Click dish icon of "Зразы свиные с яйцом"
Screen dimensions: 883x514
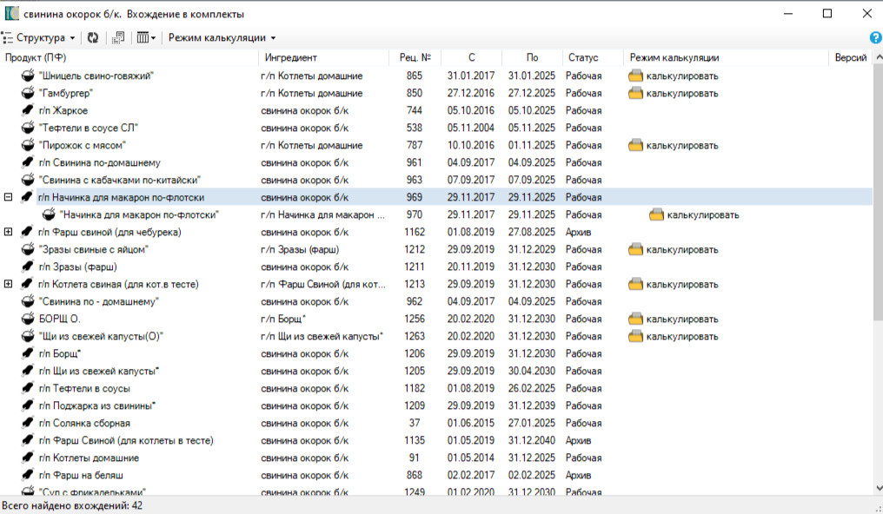28,249
